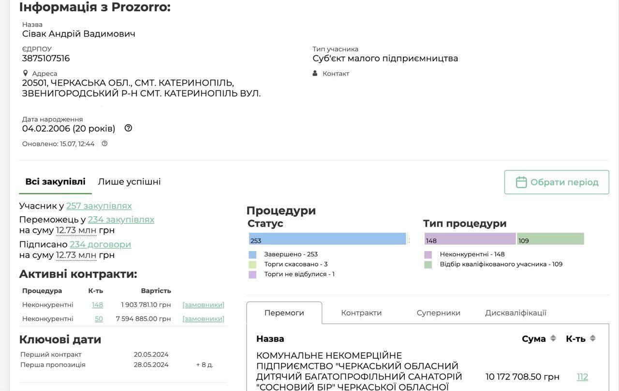Click the Суб'єкт малого підприємництва text
This screenshot has width=619, height=391.
[385, 58]
